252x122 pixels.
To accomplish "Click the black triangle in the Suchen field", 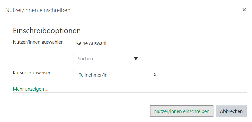I will [136, 59].
